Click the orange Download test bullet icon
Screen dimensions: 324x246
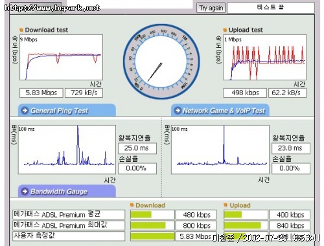21,30
